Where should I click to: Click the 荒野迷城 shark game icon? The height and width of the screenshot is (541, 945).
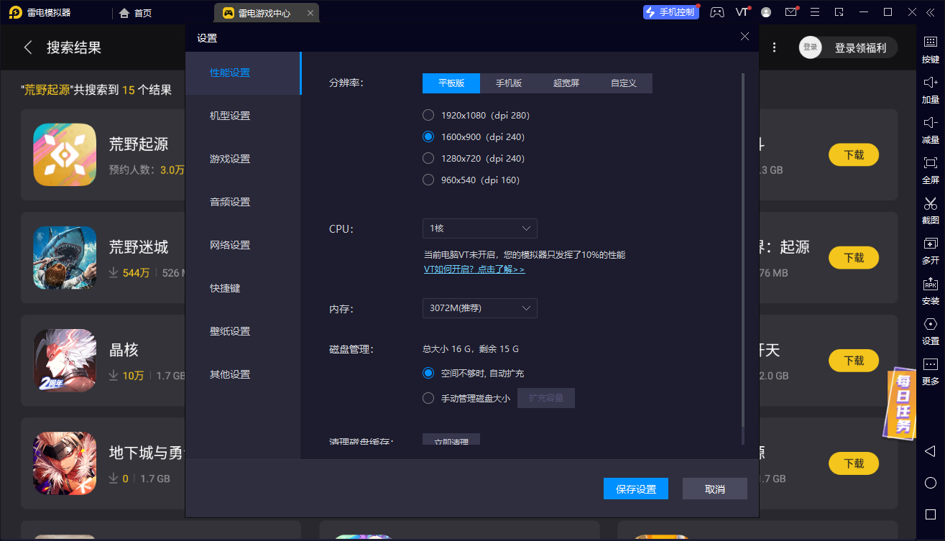65,258
